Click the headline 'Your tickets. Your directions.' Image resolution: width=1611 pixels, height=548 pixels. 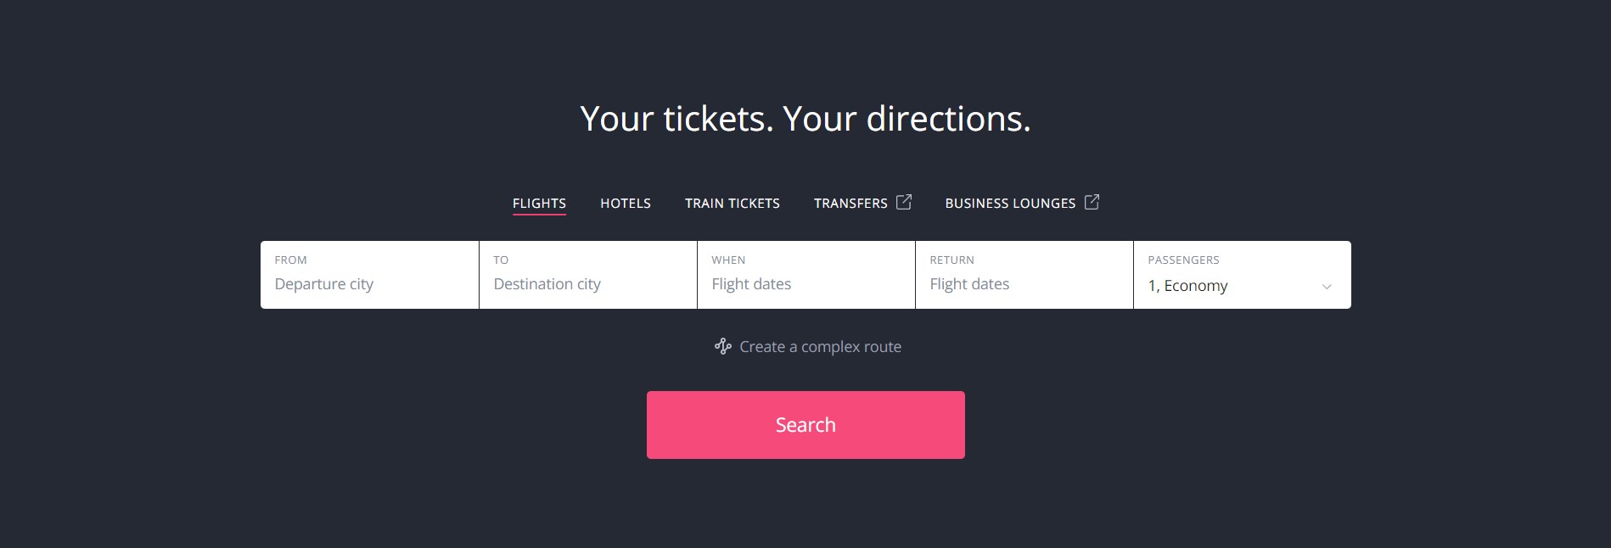805,119
